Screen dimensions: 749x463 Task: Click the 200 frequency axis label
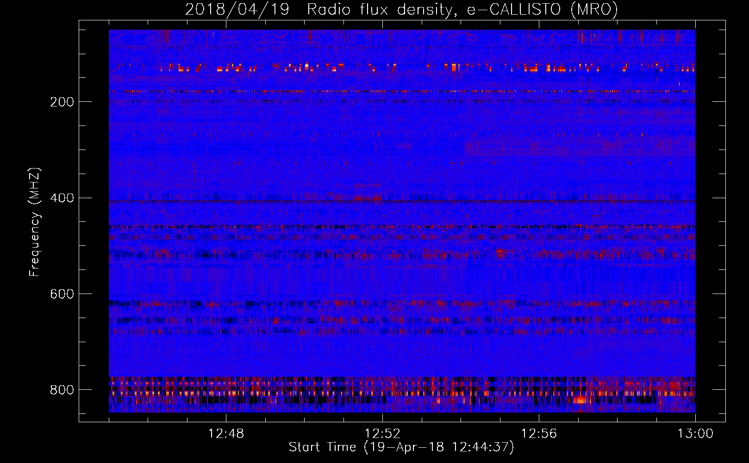click(x=62, y=102)
